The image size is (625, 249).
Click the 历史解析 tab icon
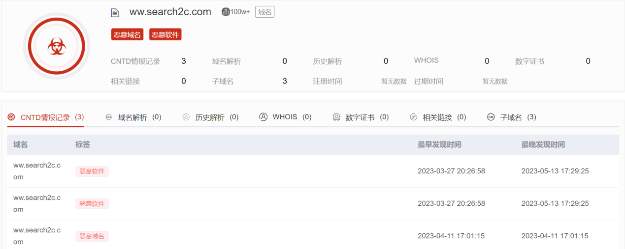coord(186,117)
